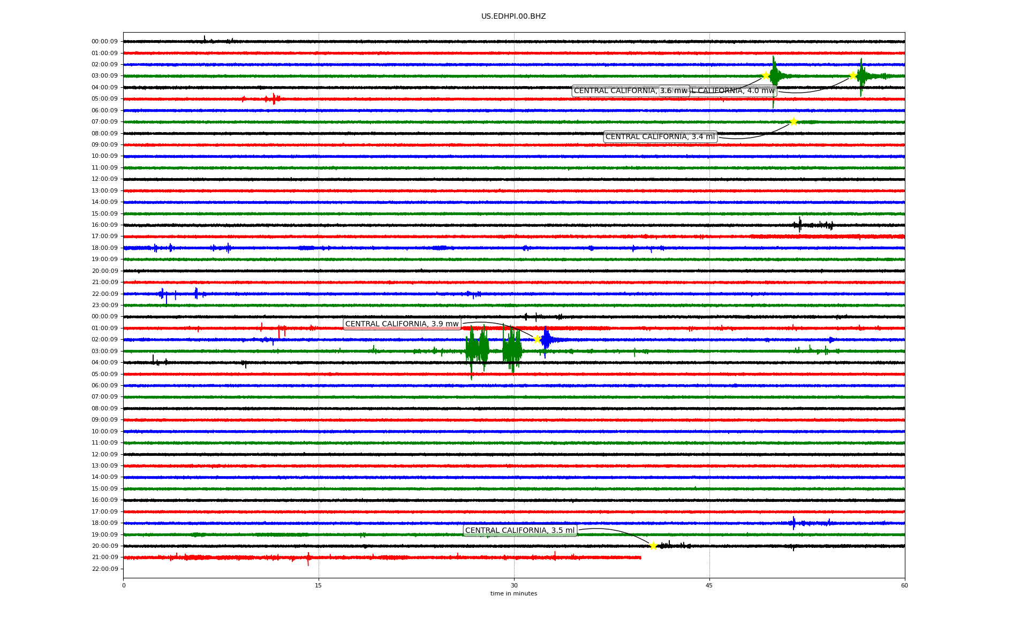Click the 0 tick label on the x-axis

click(x=124, y=585)
